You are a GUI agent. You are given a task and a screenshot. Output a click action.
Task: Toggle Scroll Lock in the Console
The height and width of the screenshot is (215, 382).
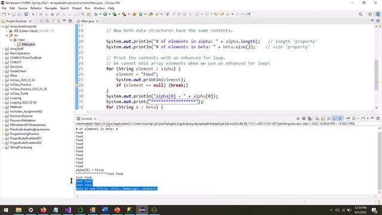tap(323, 118)
